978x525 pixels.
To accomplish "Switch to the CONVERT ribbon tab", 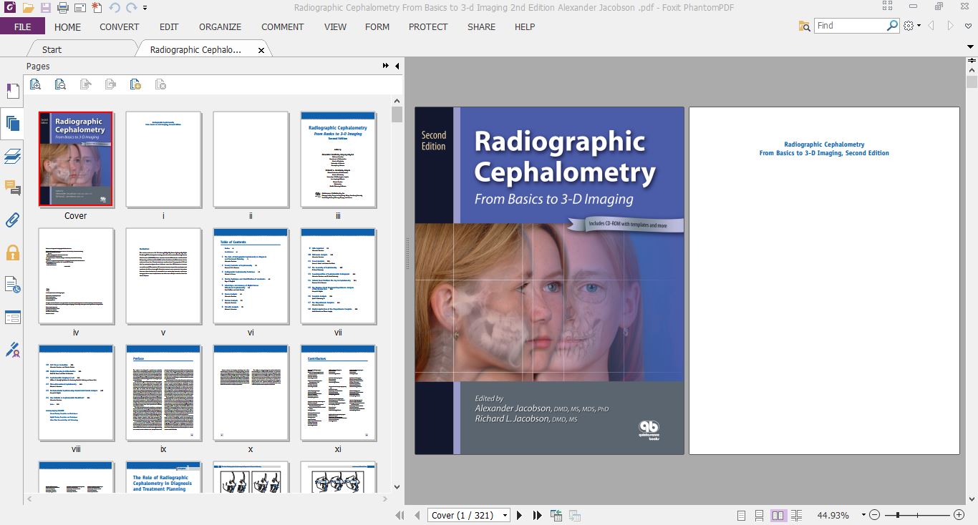I will tap(120, 26).
